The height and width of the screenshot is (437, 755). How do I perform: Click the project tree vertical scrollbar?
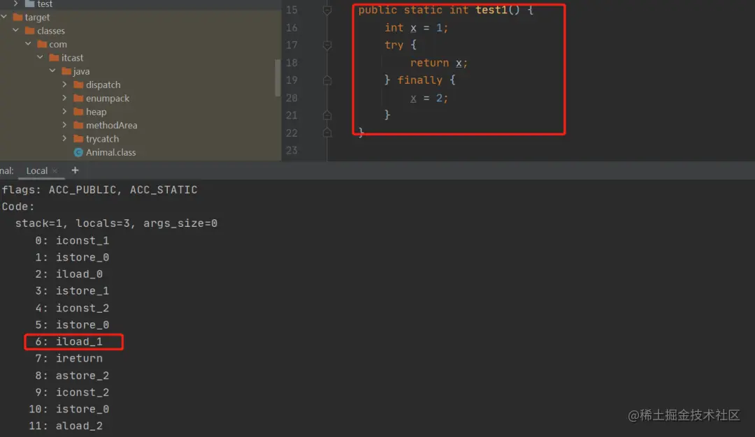tap(278, 77)
